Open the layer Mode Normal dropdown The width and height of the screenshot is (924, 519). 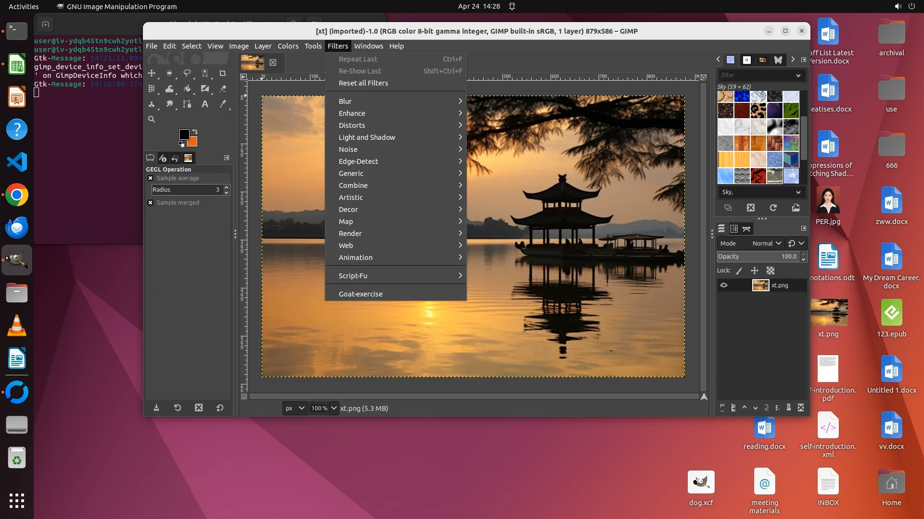[x=767, y=244]
